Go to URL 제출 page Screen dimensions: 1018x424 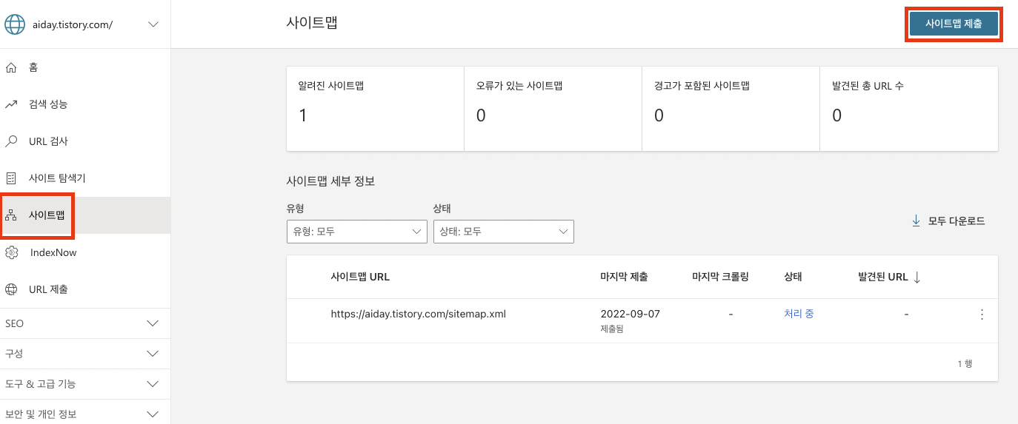pos(85,289)
